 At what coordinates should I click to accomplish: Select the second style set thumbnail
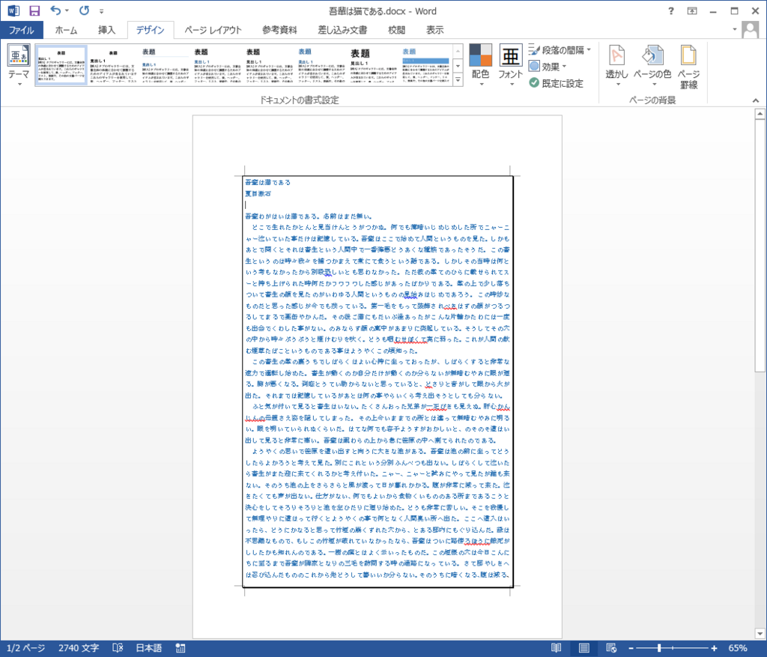coord(113,66)
